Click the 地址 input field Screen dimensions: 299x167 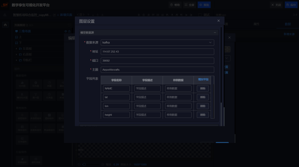[x=157, y=52]
